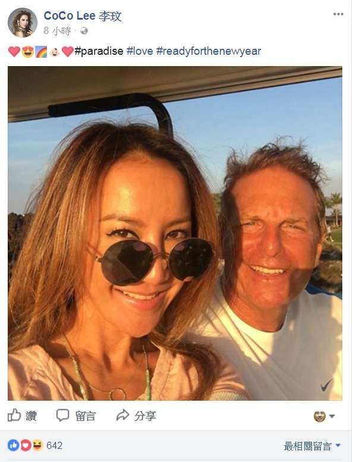Click the small avatar beside dropdown arrow
Image resolution: width=353 pixels, height=462 pixels.
click(x=320, y=416)
